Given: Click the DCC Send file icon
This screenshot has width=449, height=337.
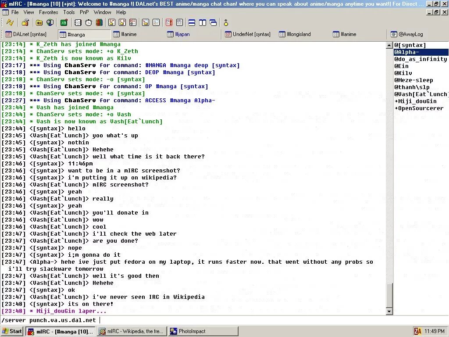Looking at the screenshot, I should pyautogui.click(x=112, y=22).
